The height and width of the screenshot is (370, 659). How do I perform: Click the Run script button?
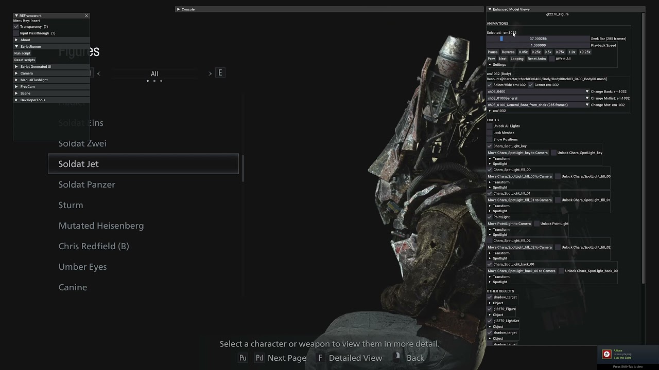pos(22,53)
